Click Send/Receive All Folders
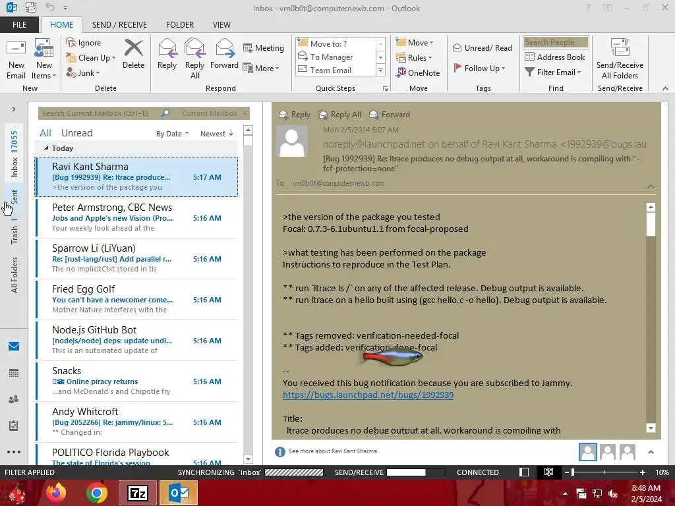The image size is (675, 506). pos(620,59)
